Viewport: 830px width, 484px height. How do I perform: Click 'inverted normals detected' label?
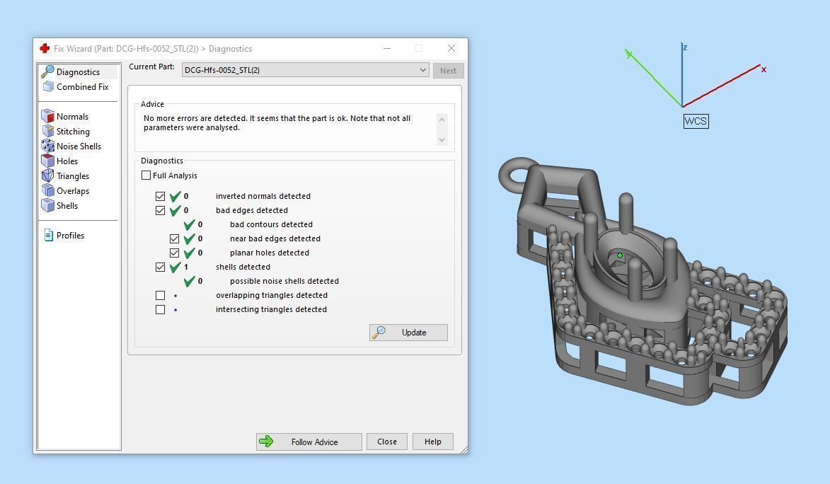[x=263, y=196]
